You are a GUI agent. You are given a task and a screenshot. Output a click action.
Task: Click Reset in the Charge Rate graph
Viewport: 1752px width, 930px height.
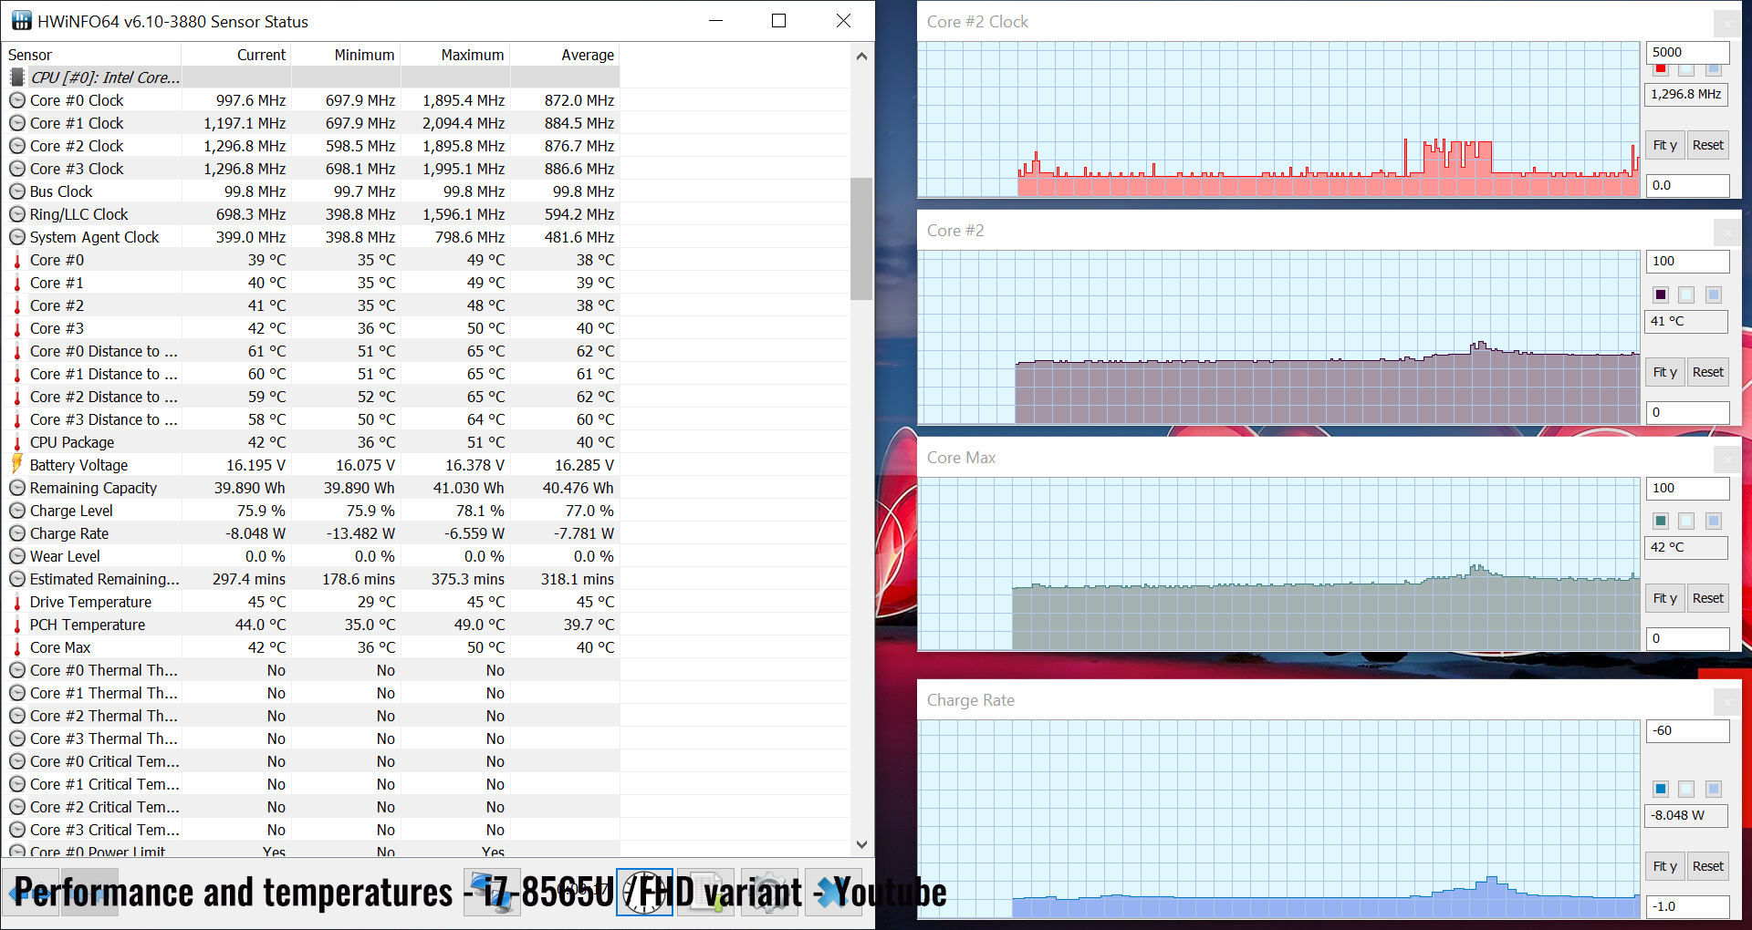click(x=1708, y=866)
